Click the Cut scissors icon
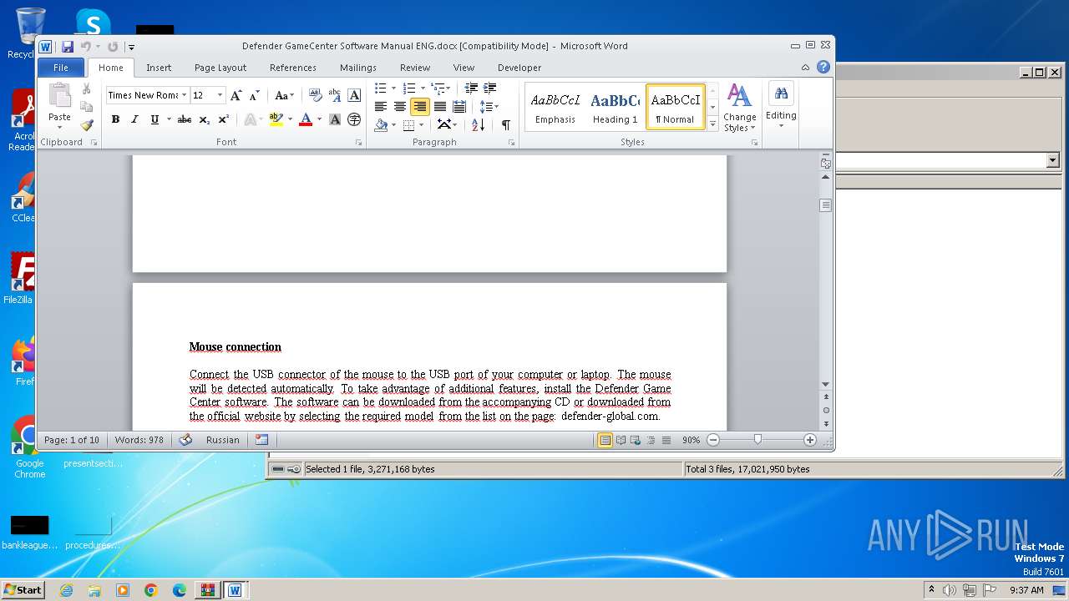 (86, 88)
